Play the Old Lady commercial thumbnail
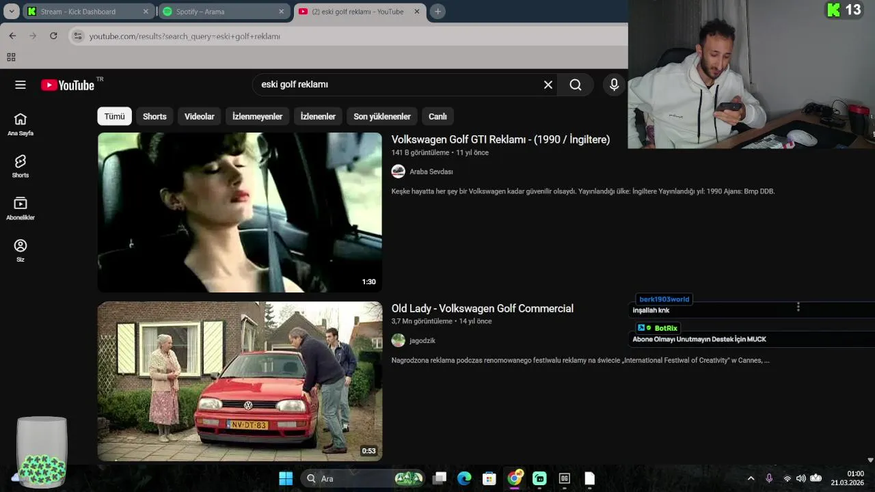875x492 pixels. 240,381
